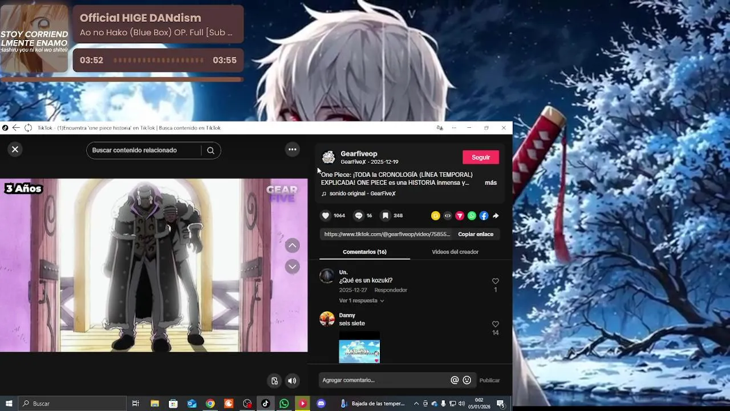Follow the creator with Seguir button
The width and height of the screenshot is (730, 411).
point(481,158)
